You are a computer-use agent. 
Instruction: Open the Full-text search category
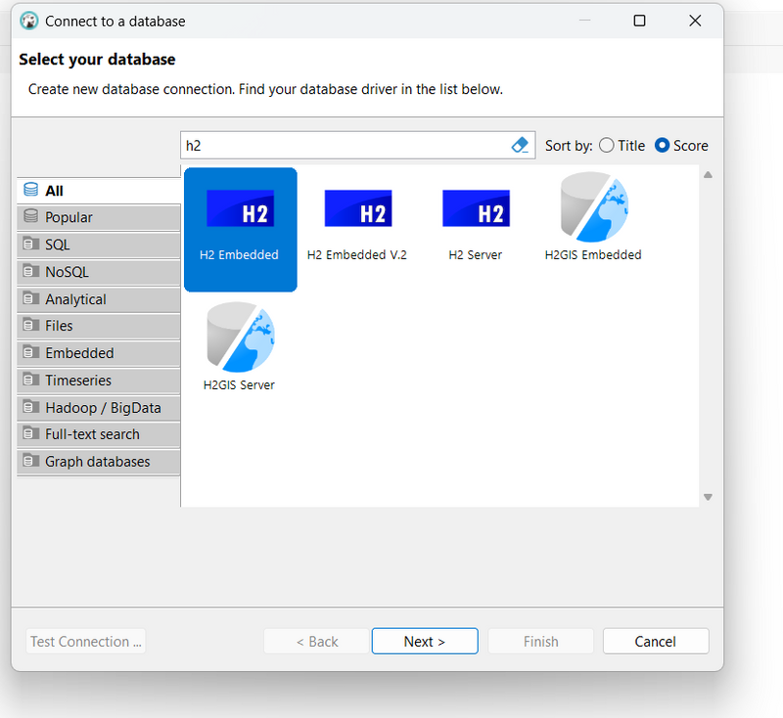point(99,434)
